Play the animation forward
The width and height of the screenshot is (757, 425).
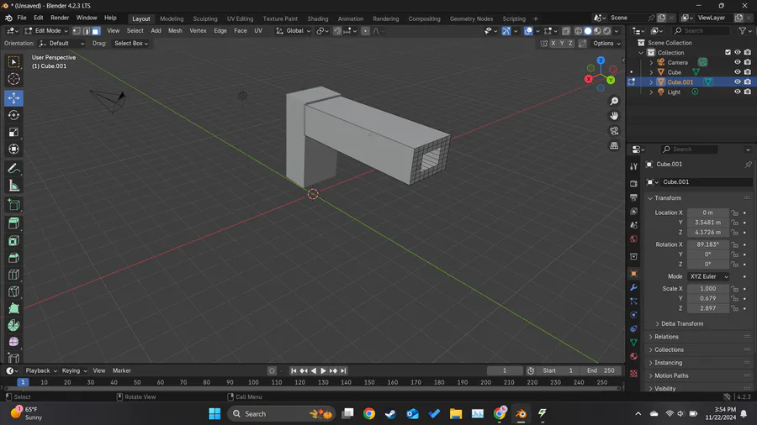point(324,370)
